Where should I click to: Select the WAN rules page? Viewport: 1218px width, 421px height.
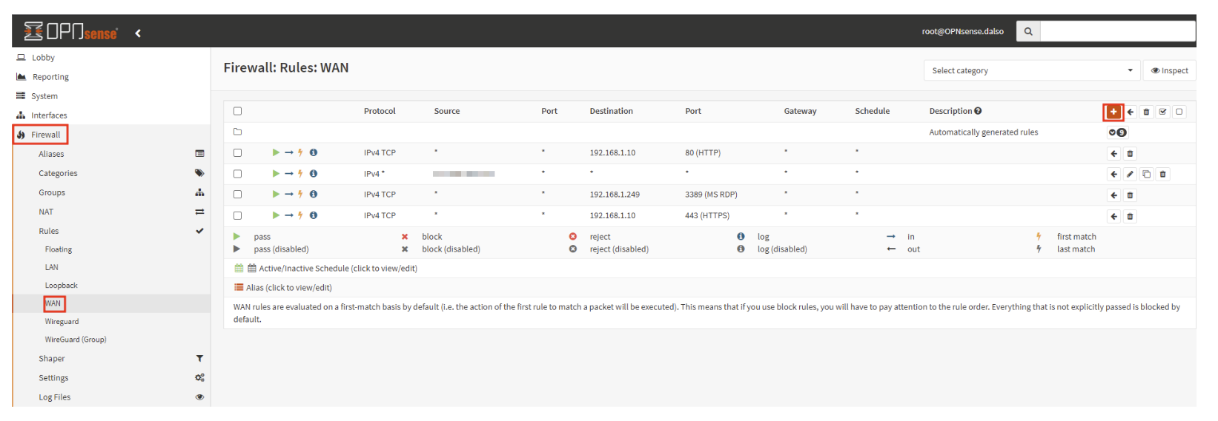[53, 303]
